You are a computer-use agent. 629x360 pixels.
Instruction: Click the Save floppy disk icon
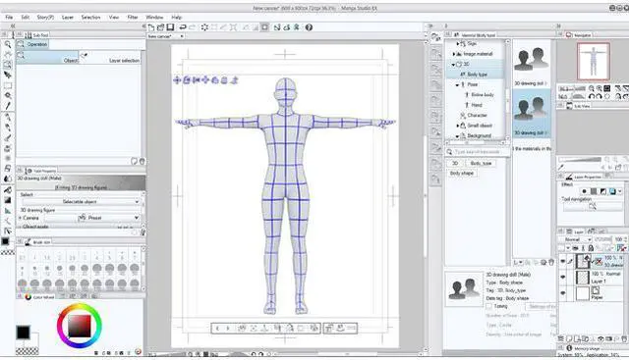coord(170,27)
